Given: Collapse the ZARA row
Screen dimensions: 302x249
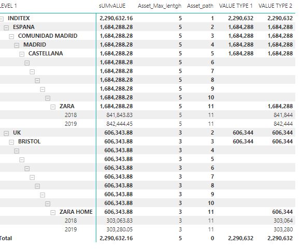Looking at the screenshot, I should (53, 107).
